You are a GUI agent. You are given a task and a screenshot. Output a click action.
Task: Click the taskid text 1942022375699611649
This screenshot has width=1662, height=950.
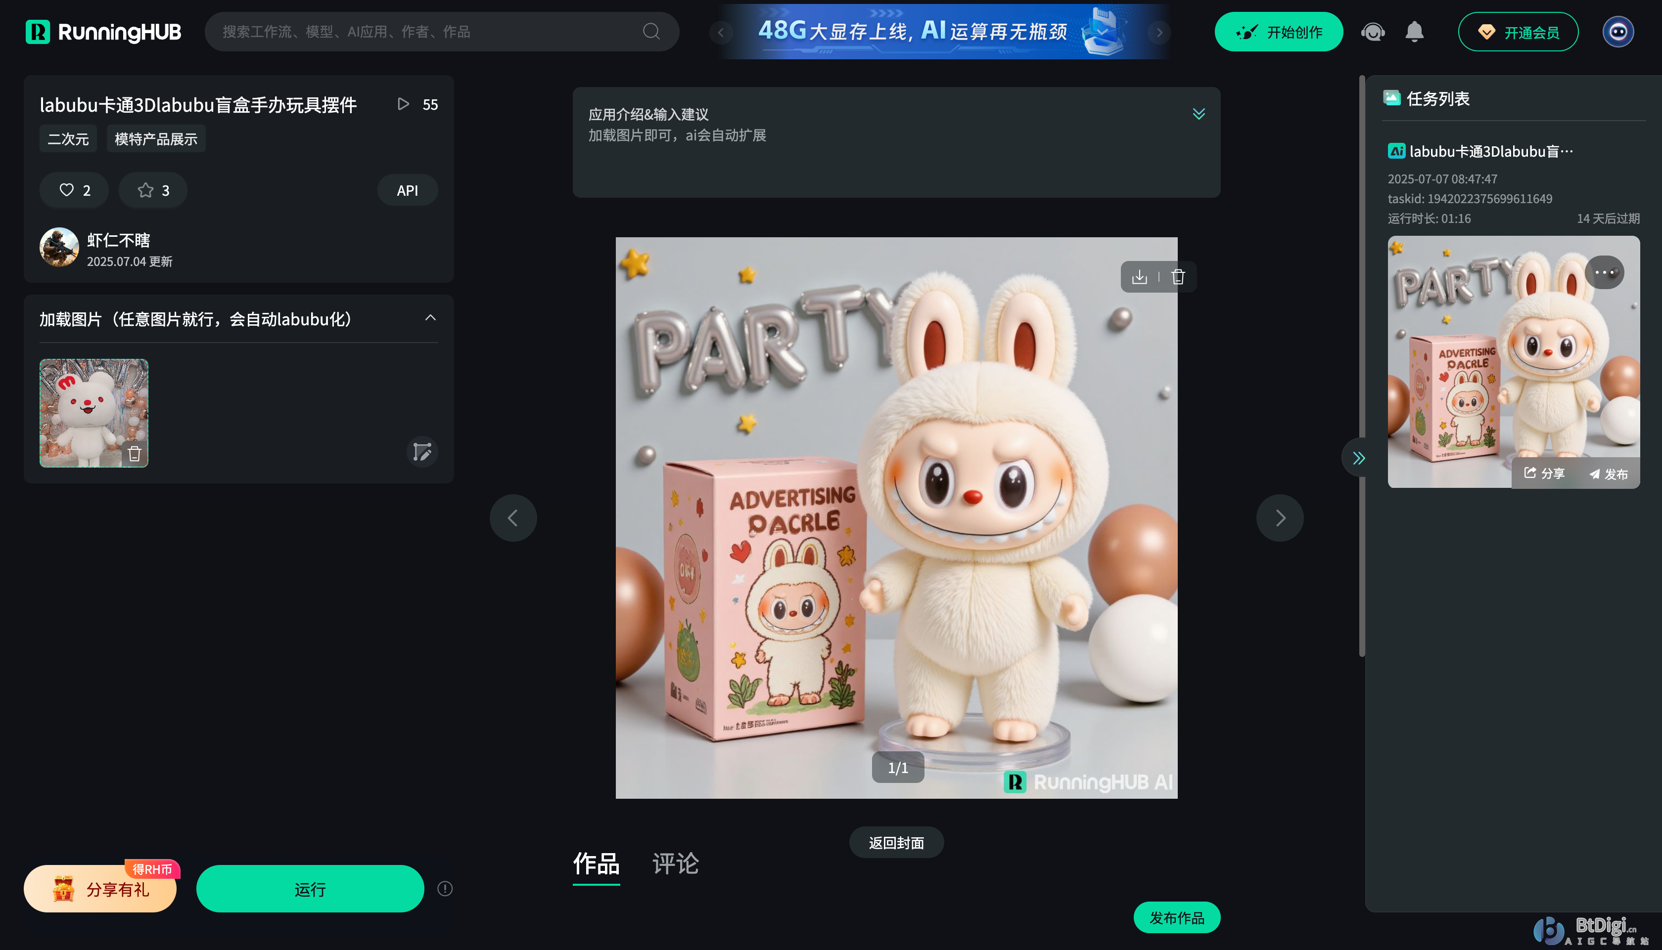[x=1470, y=198]
